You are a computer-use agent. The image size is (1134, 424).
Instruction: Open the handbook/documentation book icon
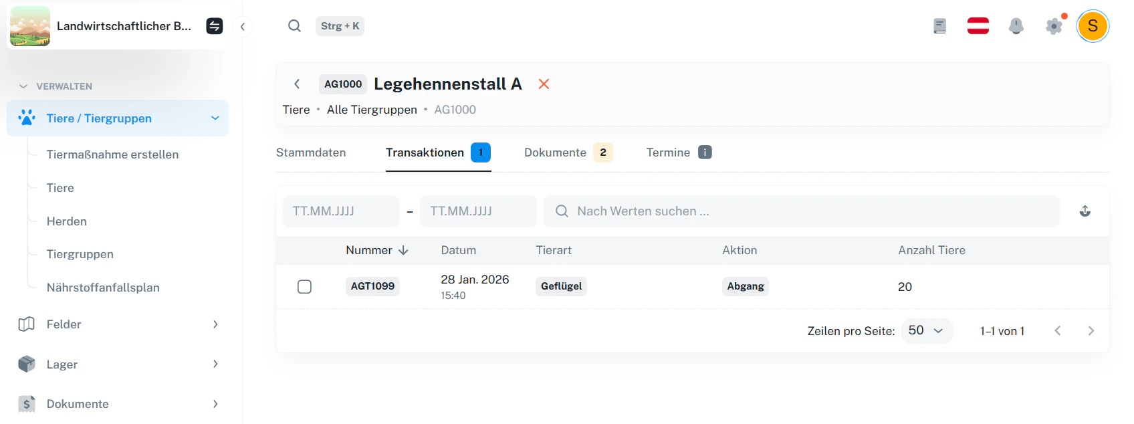tap(939, 25)
